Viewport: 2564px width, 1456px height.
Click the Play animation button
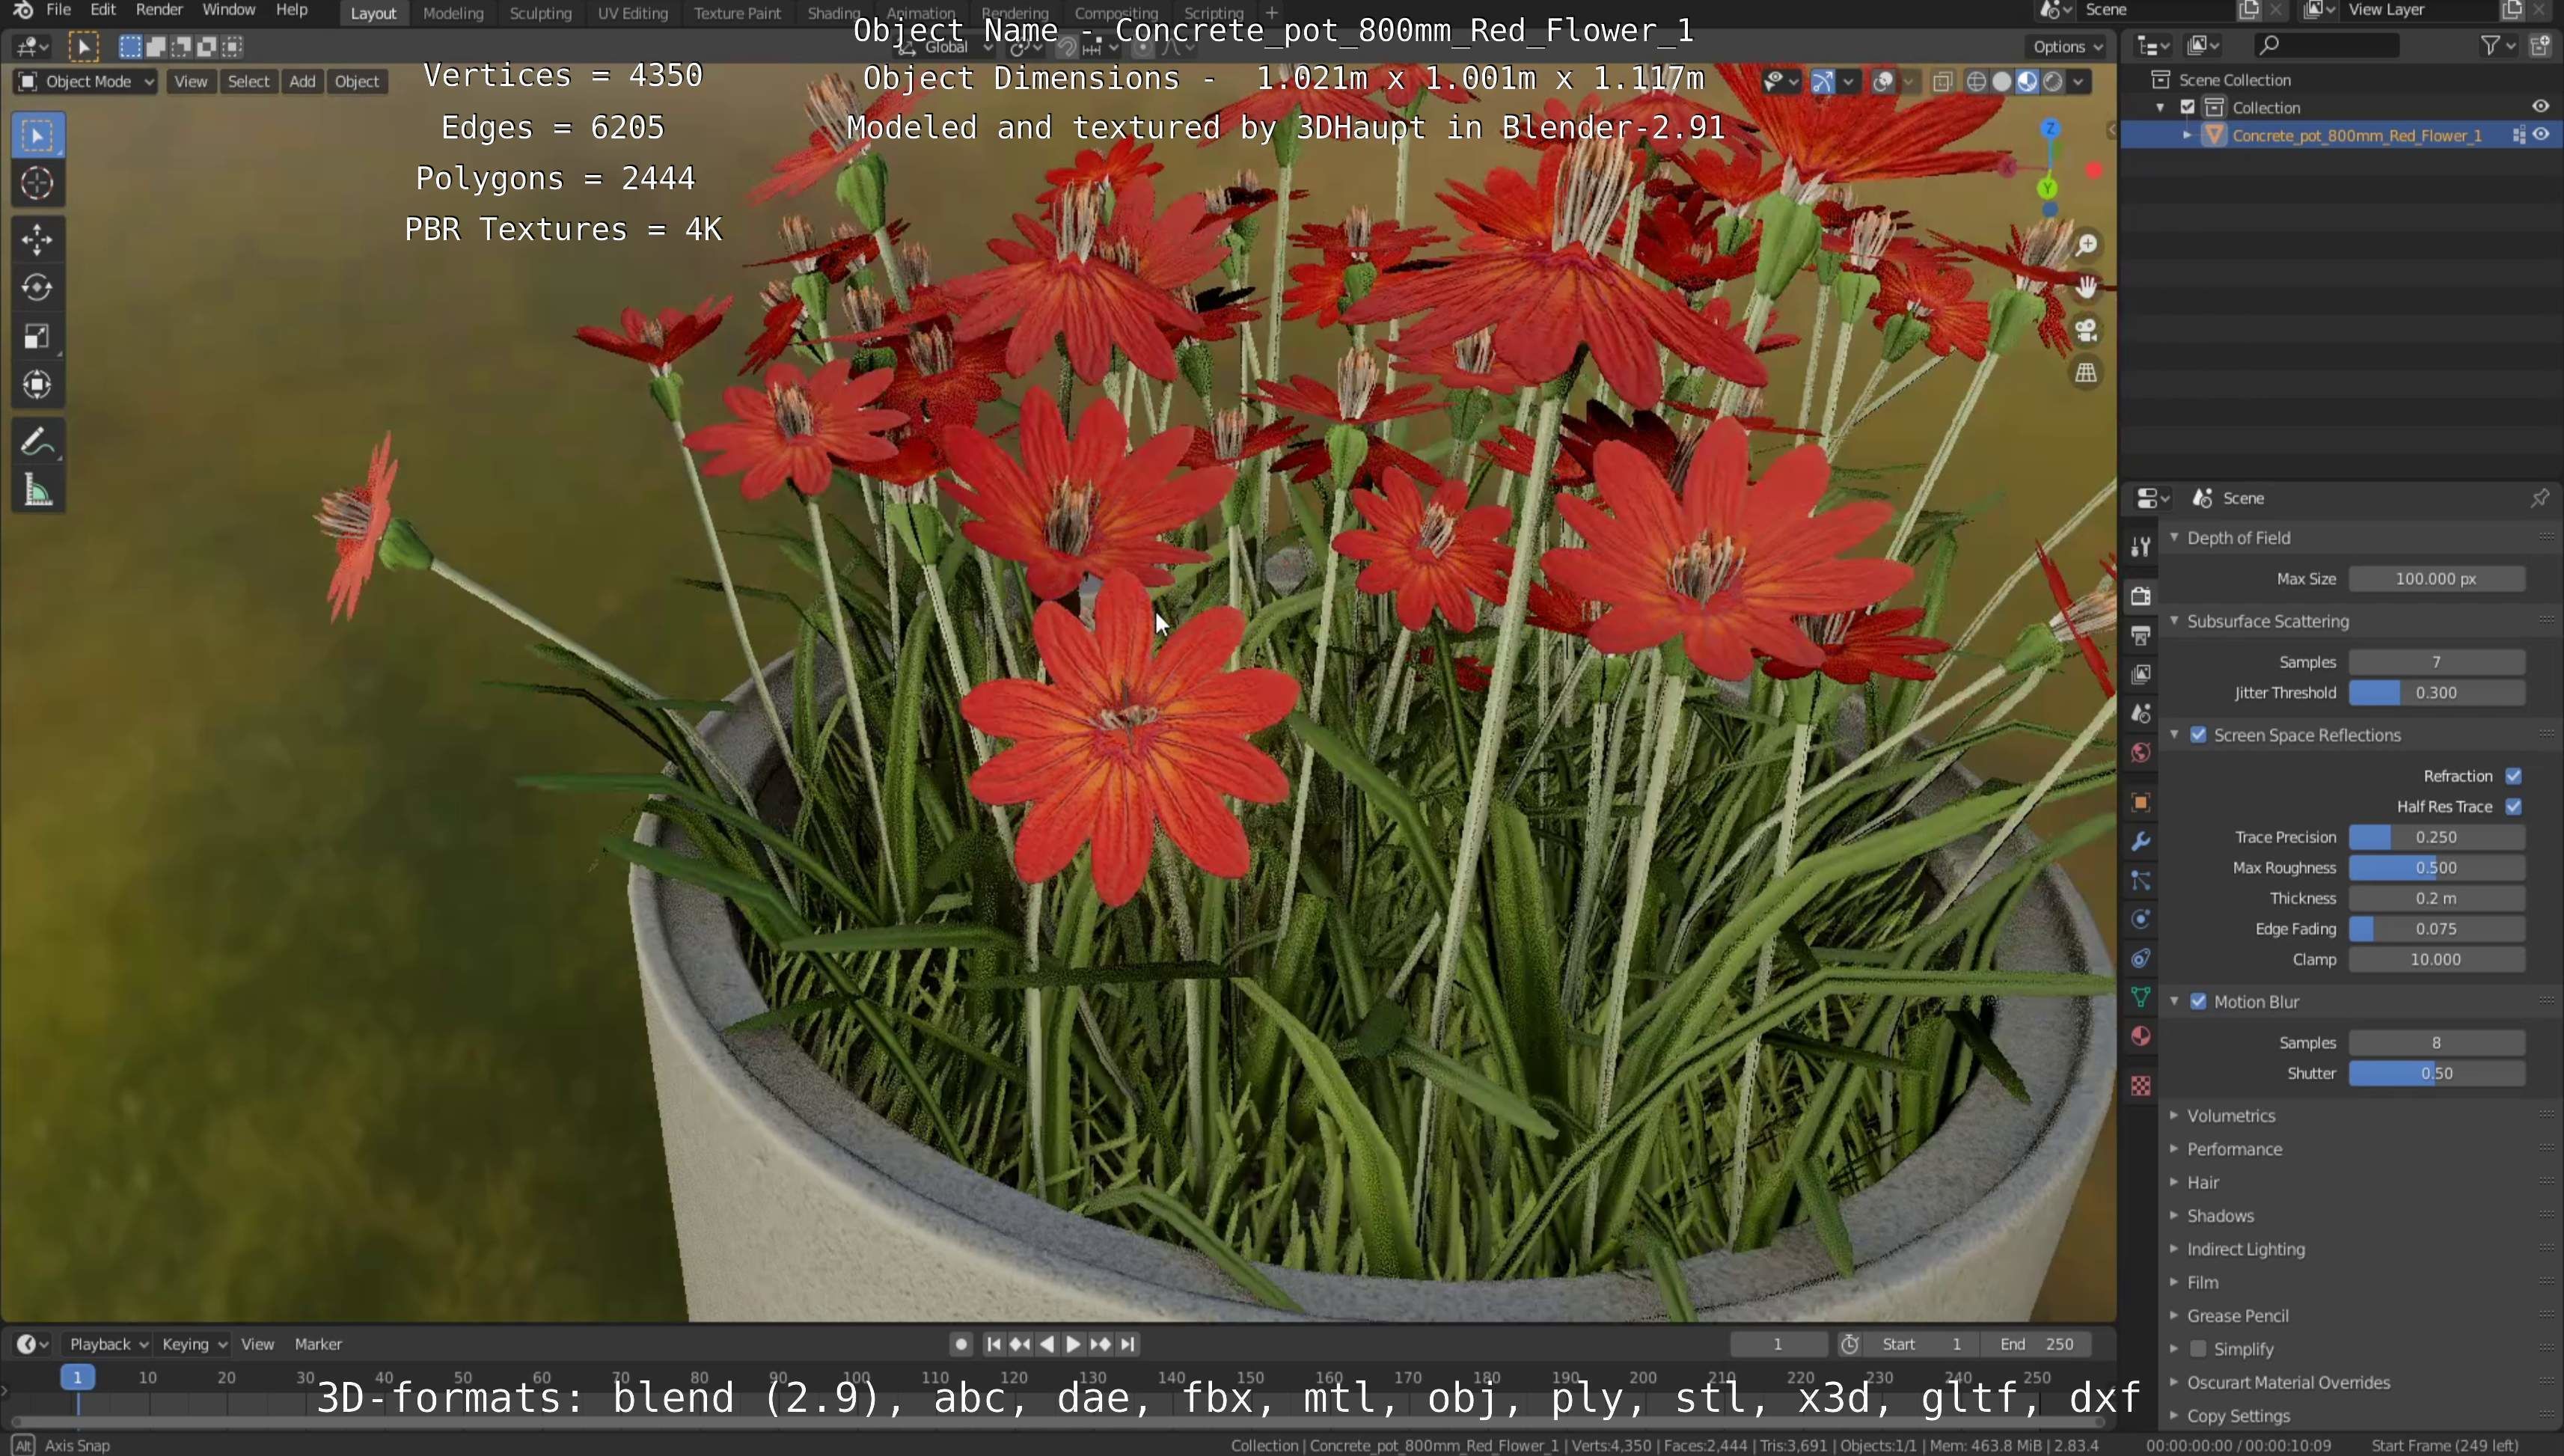(x=1073, y=1345)
